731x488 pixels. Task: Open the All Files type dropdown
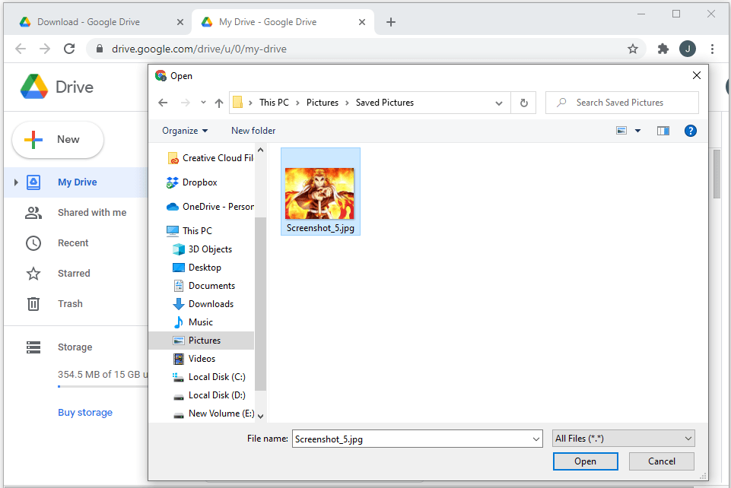[623, 439]
